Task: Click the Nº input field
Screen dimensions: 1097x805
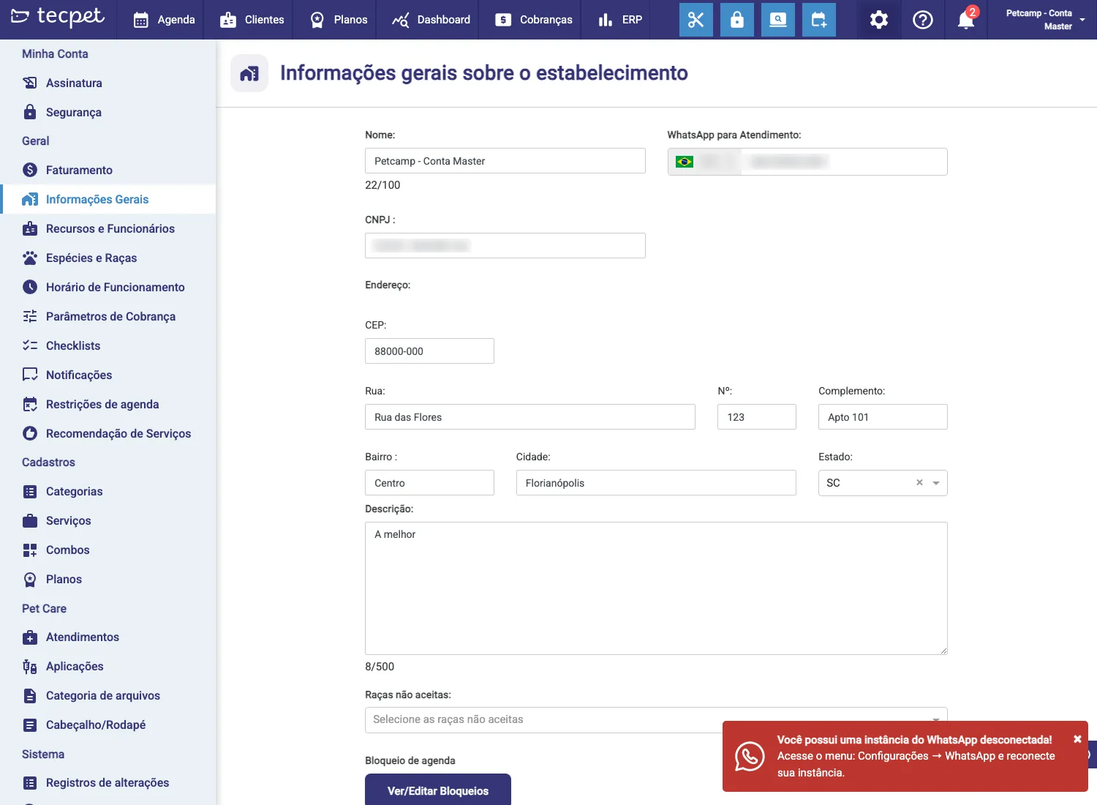Action: click(x=757, y=417)
